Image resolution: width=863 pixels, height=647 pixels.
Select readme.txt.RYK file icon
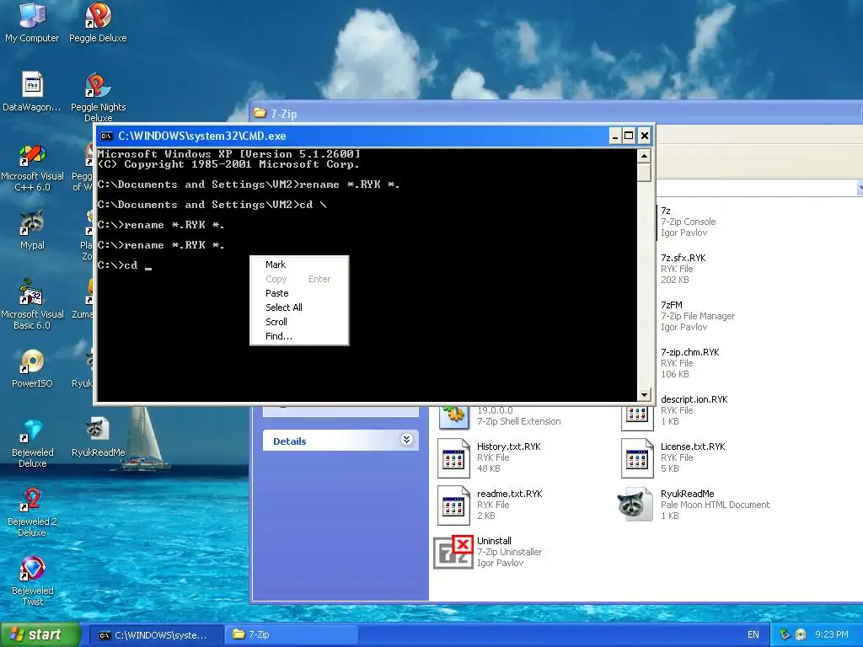click(453, 505)
